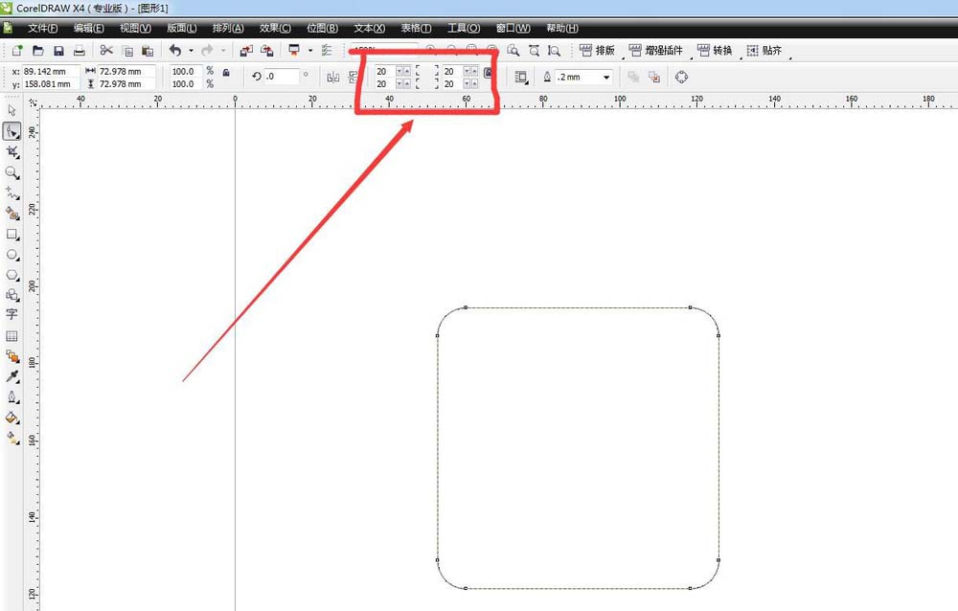The image size is (958, 611).
Task: Click the x position field 89.142 mm
Action: coord(50,72)
